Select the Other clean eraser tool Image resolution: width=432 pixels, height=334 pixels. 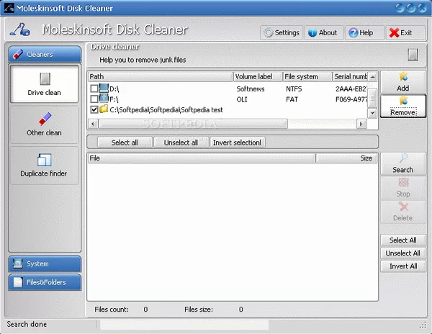44,125
